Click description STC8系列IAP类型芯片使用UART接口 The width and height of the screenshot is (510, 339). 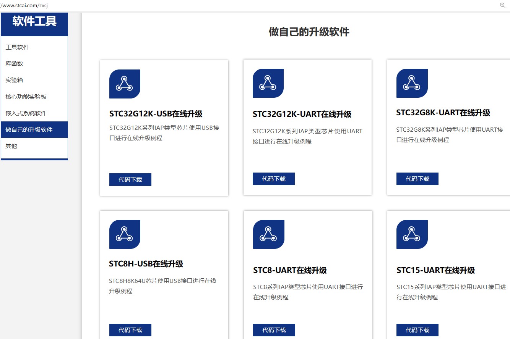(308, 292)
